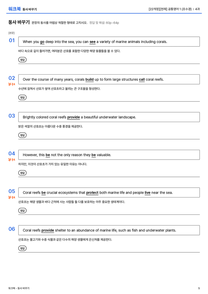Click the [본문] section label
This screenshot has height=294, width=208.
pyautogui.click(x=11, y=33)
